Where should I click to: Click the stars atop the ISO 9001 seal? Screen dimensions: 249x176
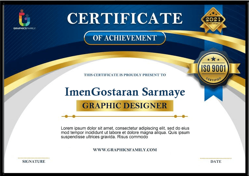213,59
